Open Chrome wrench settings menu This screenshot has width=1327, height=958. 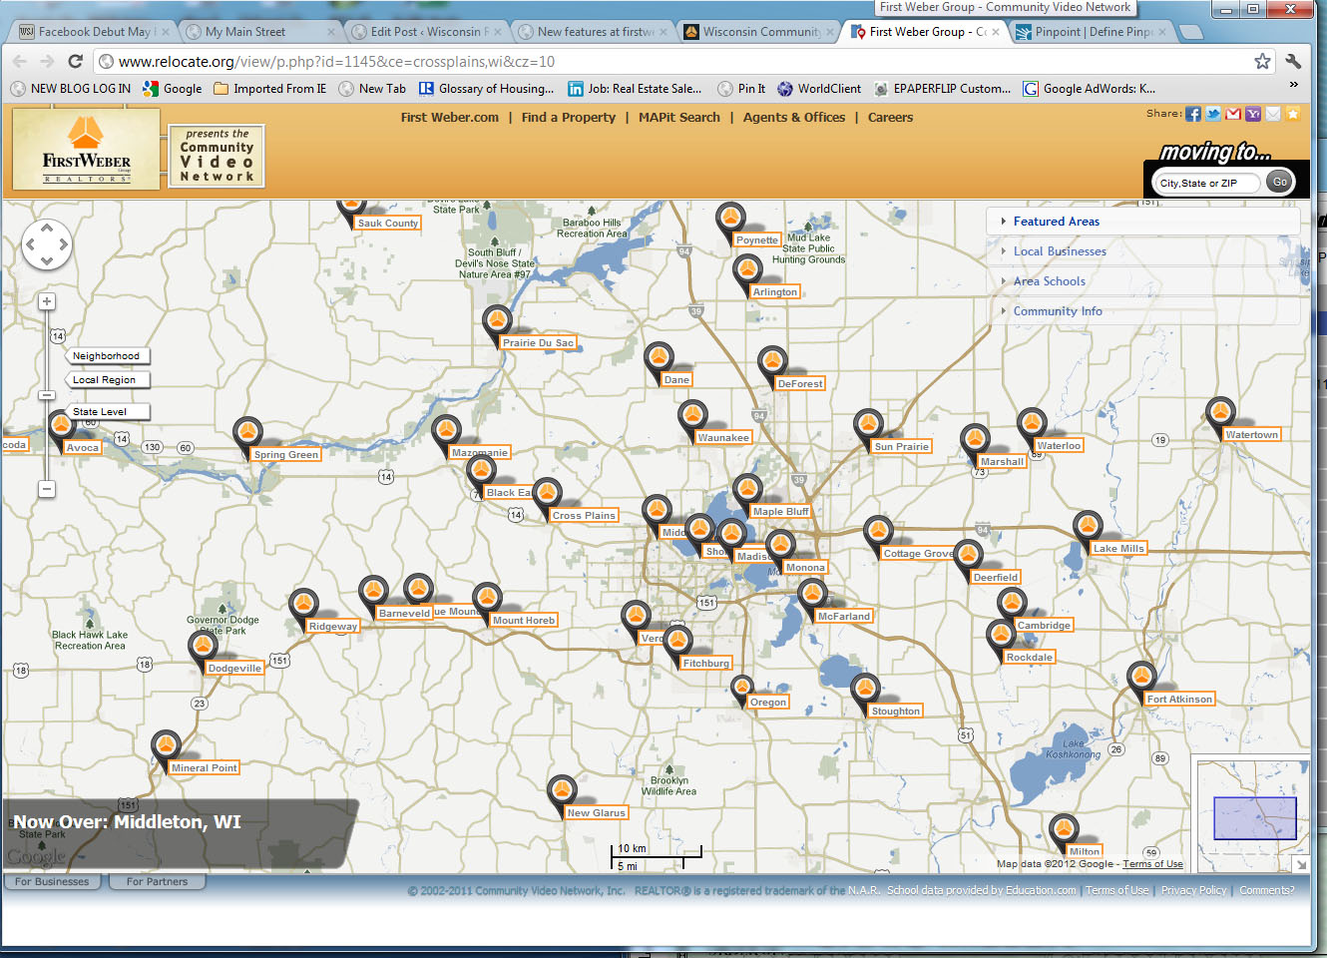tap(1293, 62)
